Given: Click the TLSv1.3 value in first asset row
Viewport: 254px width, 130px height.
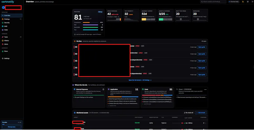Looking at the screenshot, I should [163, 123].
